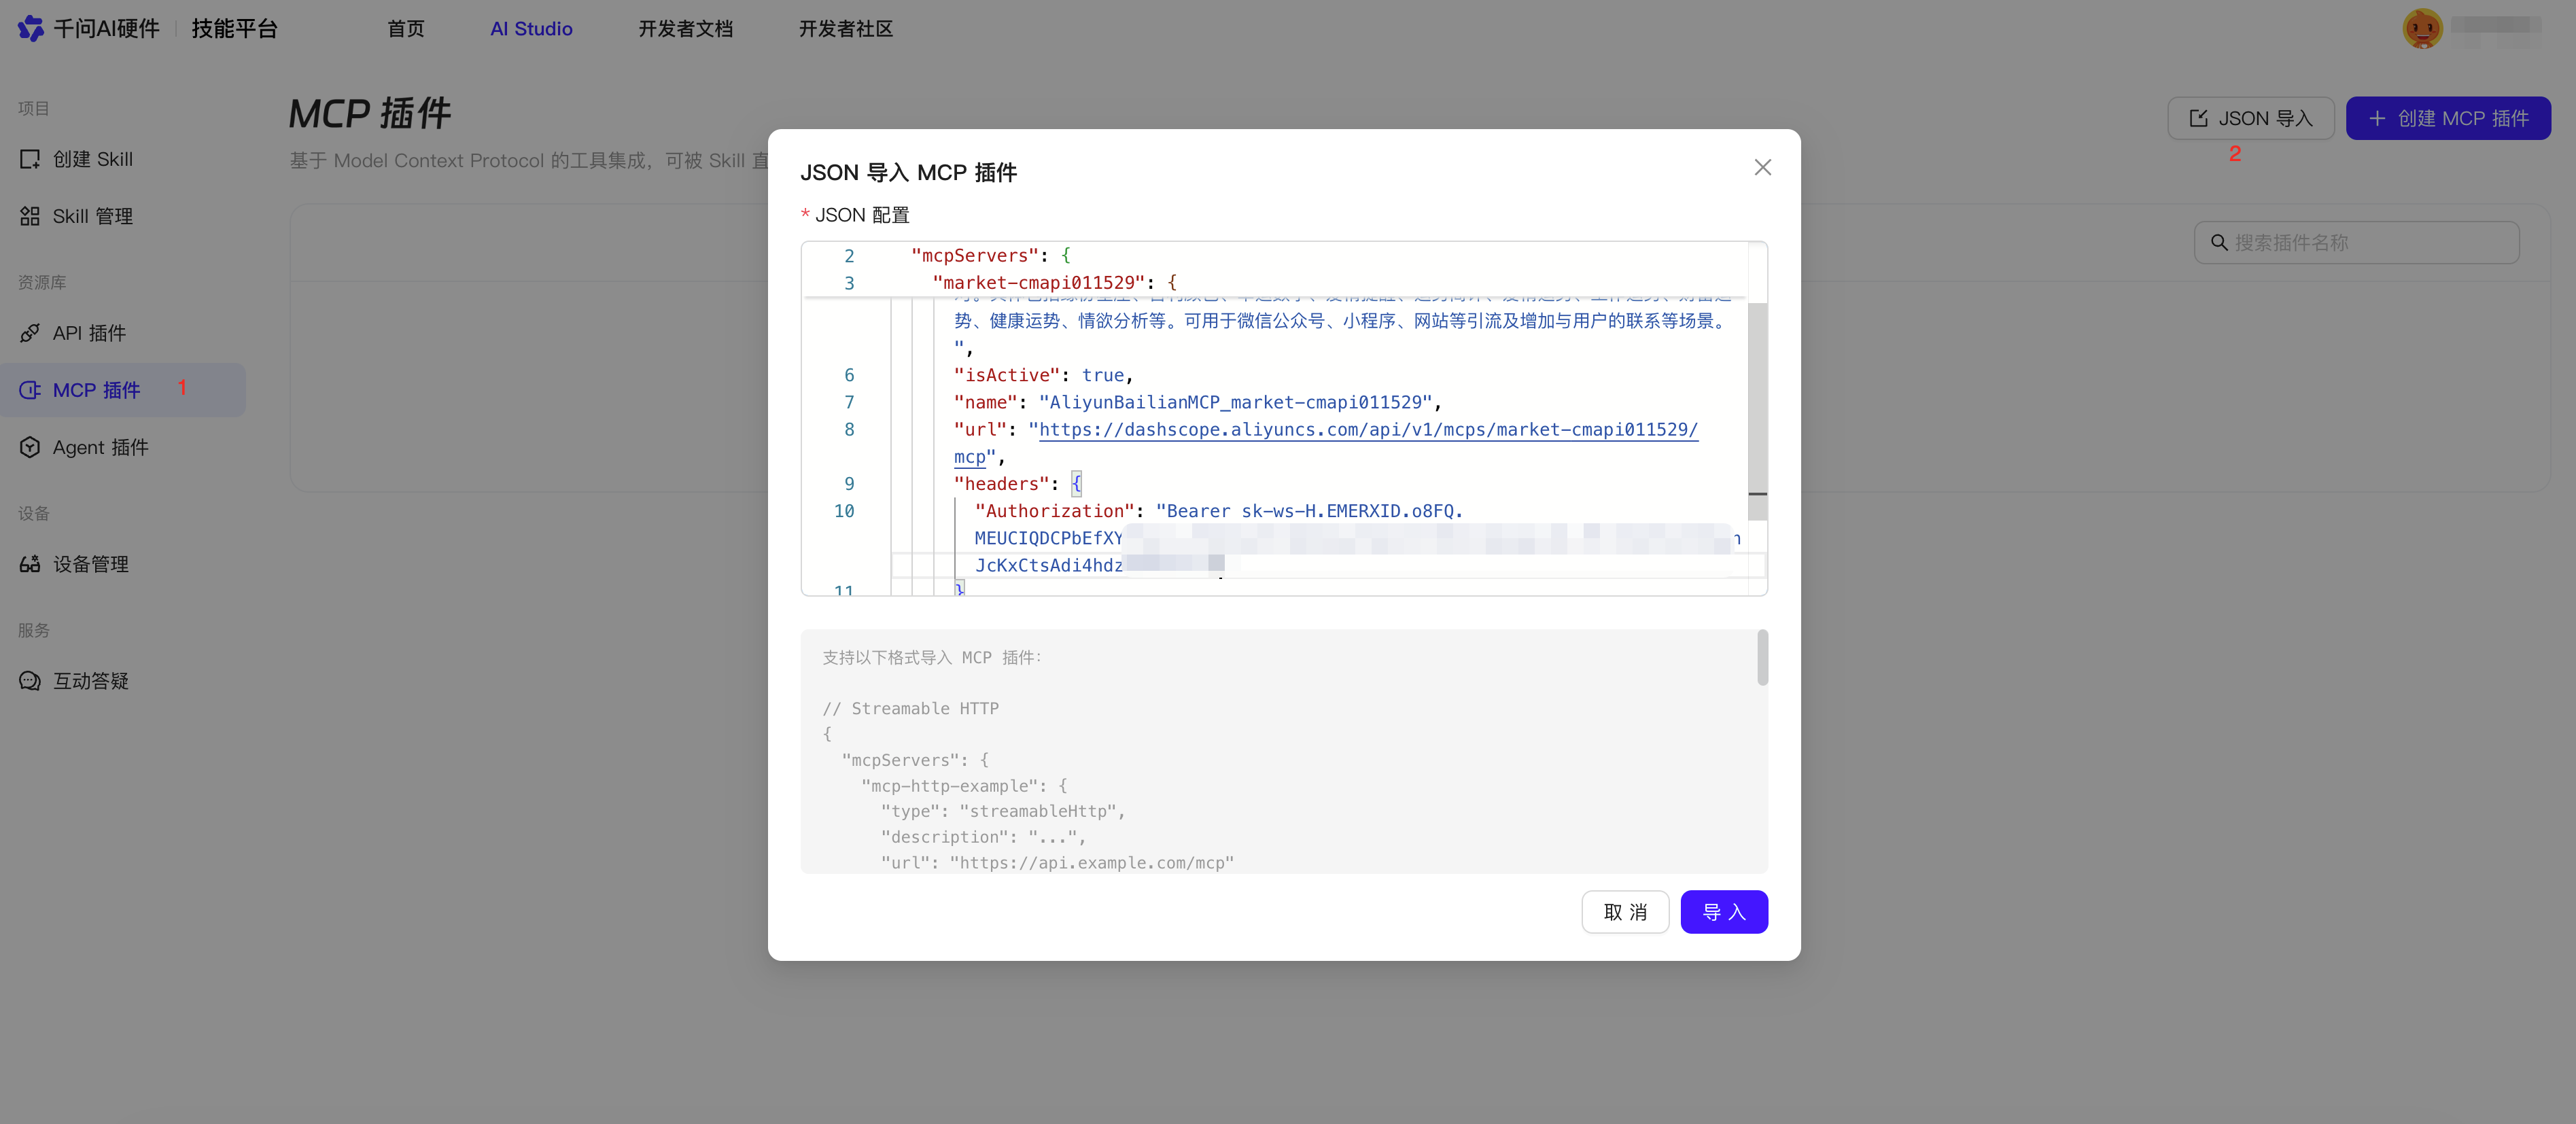Viewport: 2576px width, 1124px height.
Task: Click the JSON 配置 field label
Action: click(862, 215)
